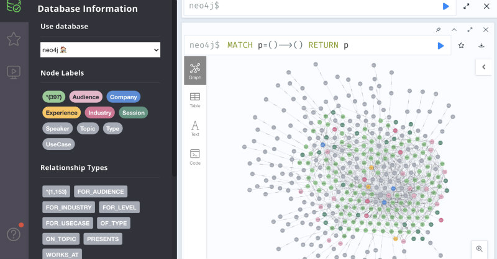Viewport: 497px width, 259px height.
Task: Run the MATCH query with play button
Action: click(440, 45)
